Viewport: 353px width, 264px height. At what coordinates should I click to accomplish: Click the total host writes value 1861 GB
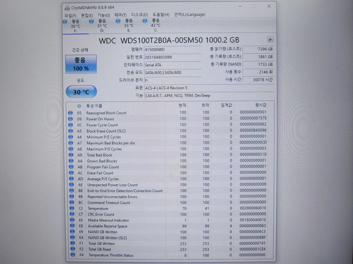coord(258,57)
